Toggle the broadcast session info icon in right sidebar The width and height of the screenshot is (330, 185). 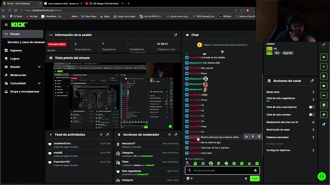pos(324,95)
